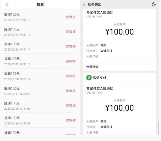The image size is (161, 141).
Task: Tap the 提现 page title
Action: coord(40,5)
